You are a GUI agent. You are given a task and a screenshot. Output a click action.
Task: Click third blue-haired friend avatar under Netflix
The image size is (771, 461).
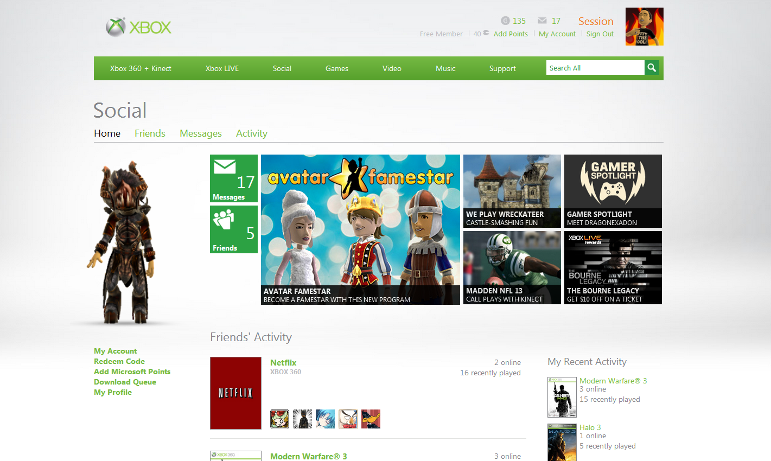325,419
